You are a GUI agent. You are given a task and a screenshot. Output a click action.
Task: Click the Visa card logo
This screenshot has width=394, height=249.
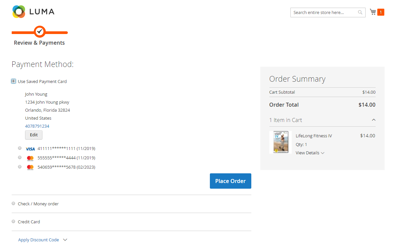click(x=30, y=149)
